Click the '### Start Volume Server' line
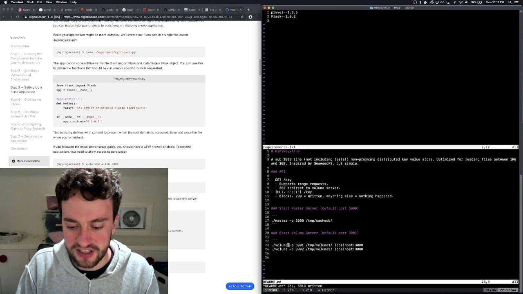 click(315, 233)
